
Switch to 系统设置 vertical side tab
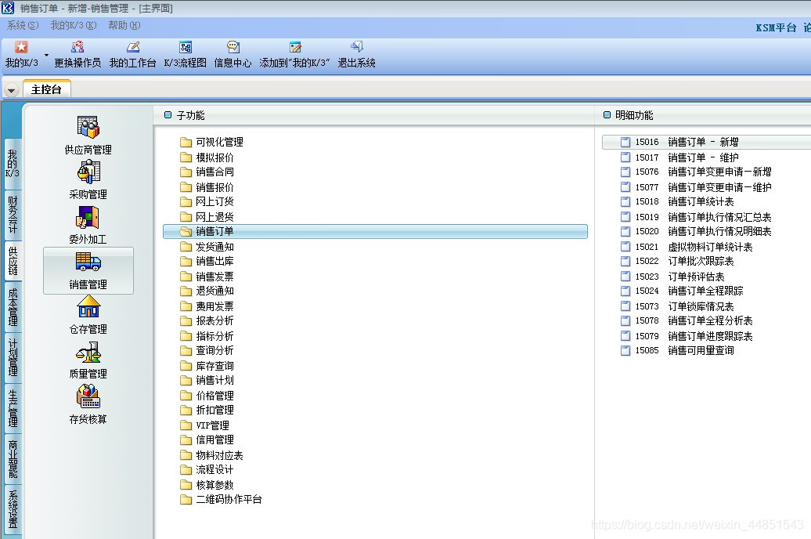click(x=13, y=509)
